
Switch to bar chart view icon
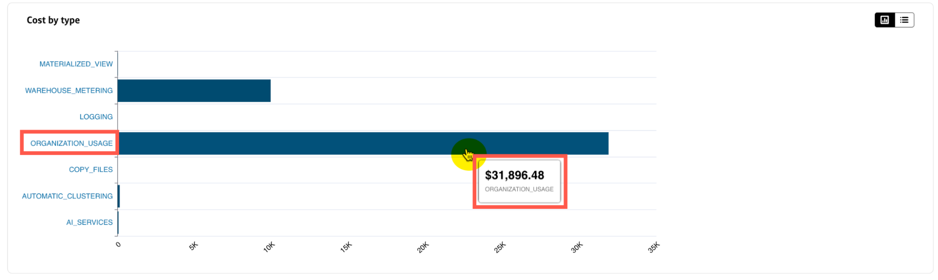(885, 20)
